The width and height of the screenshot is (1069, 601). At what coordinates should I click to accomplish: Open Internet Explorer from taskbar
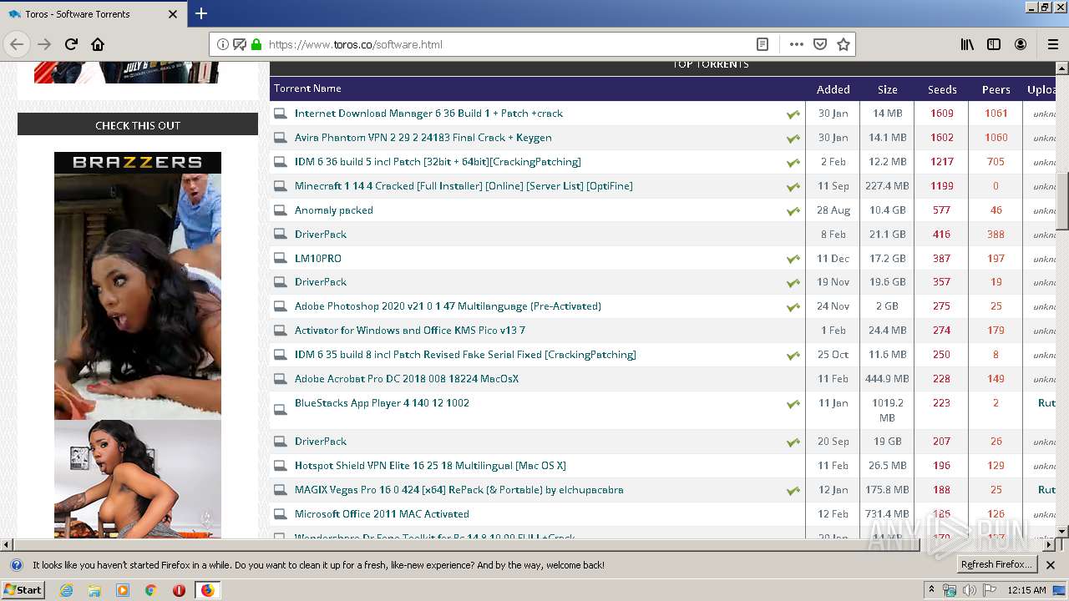point(66,590)
